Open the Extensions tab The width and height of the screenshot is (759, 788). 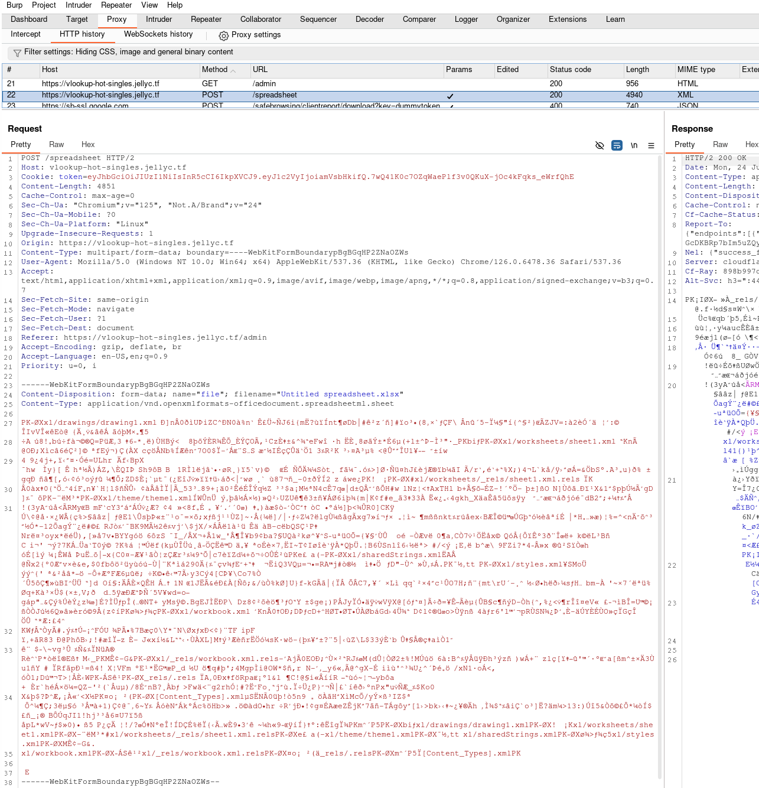click(568, 19)
